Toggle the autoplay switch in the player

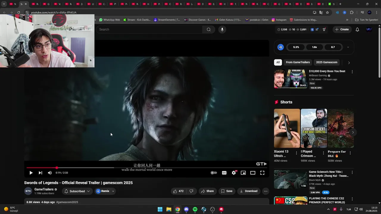point(214,173)
